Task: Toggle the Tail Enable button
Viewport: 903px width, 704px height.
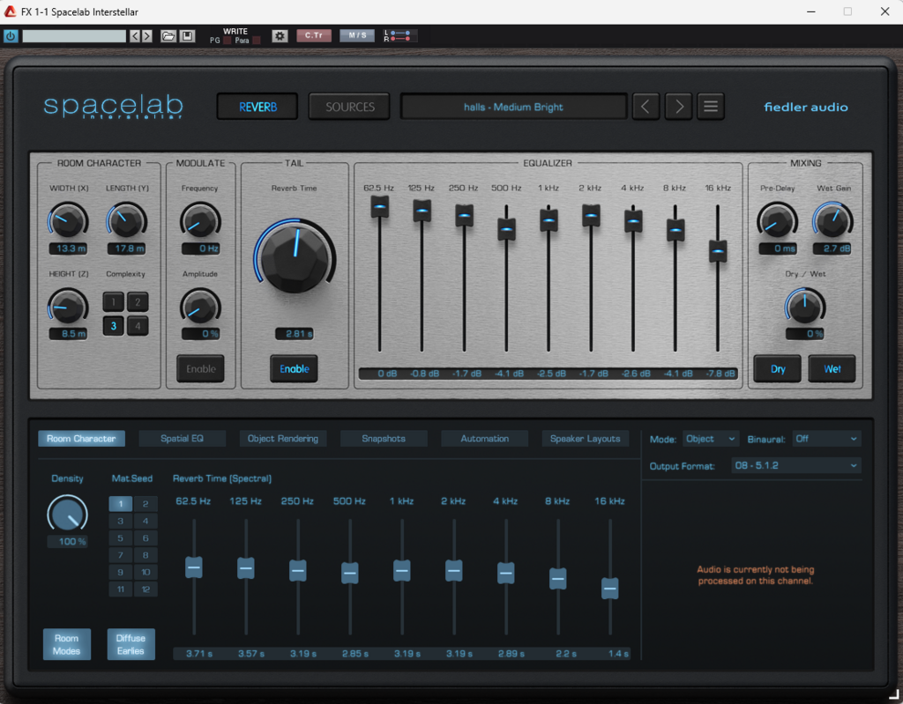Action: pyautogui.click(x=295, y=369)
